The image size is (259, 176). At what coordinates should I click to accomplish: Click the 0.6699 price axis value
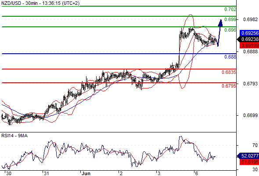pos(250,115)
